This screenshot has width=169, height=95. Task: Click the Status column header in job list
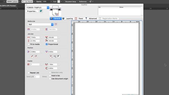(x=121, y=7)
